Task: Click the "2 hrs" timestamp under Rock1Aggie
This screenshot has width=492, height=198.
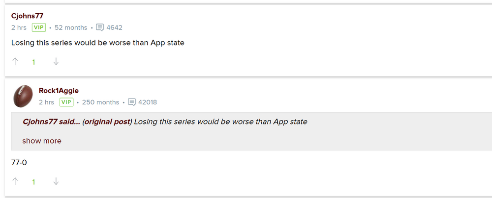Action: coord(46,102)
